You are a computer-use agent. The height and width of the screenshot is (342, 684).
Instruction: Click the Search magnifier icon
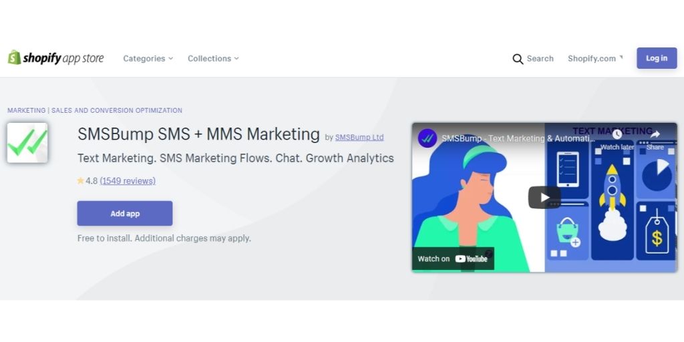tap(518, 59)
